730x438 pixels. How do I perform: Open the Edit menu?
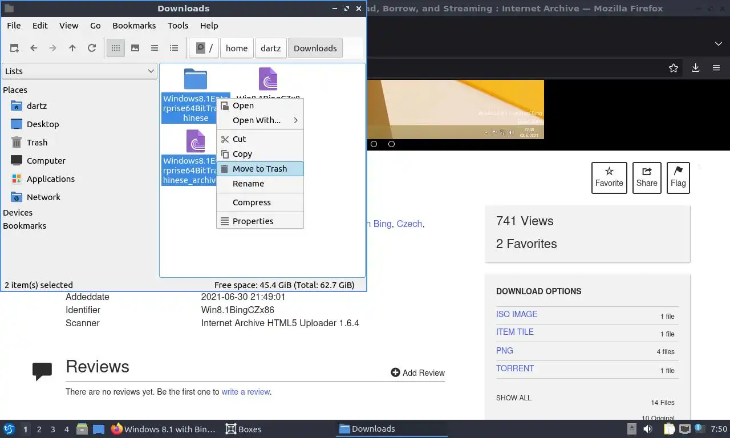(x=40, y=26)
